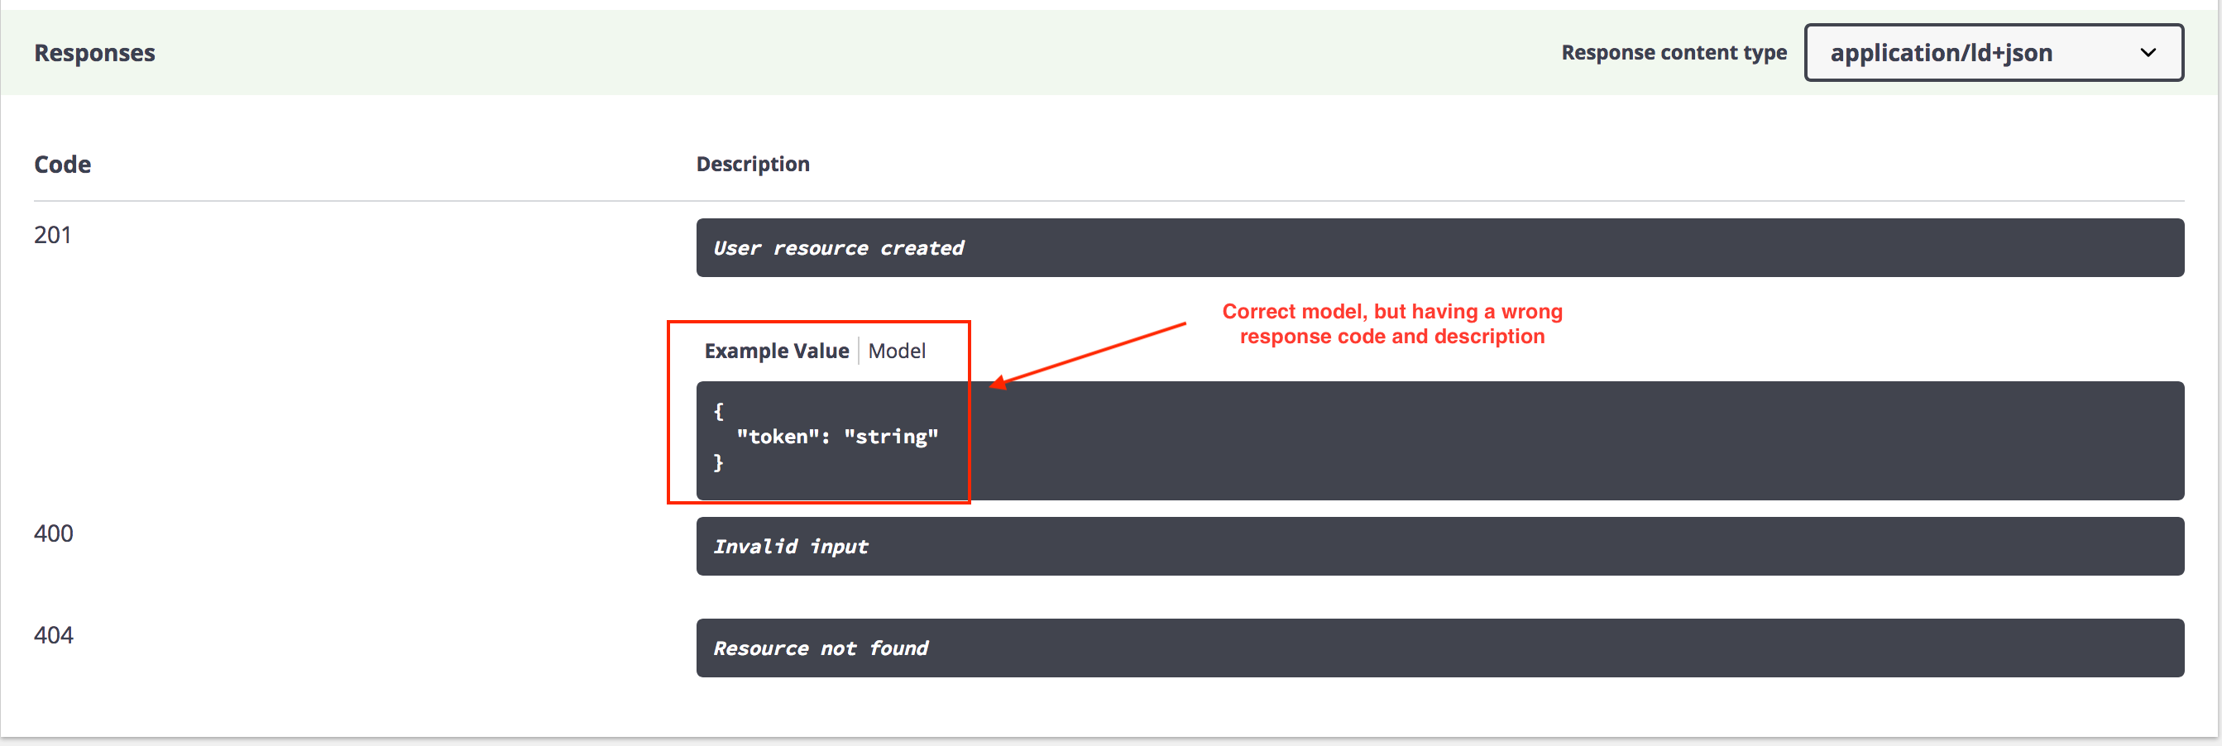Open the Response content type dropdown
Image resolution: width=2222 pixels, height=746 pixels.
(x=1993, y=53)
